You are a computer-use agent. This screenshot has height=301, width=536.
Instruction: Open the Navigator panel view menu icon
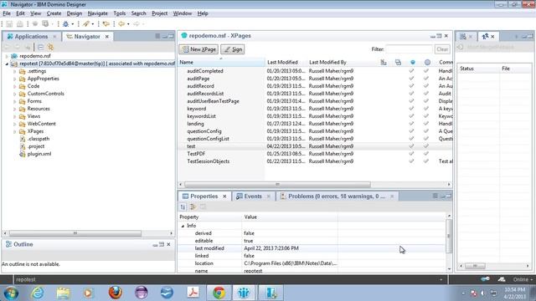(x=157, y=36)
